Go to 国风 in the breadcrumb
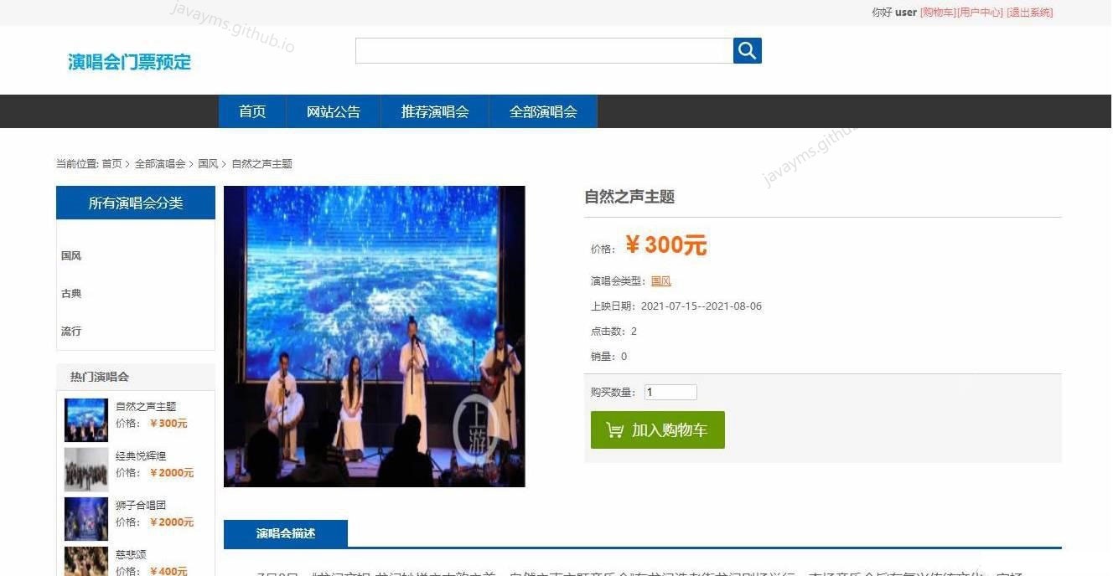This screenshot has width=1113, height=576. click(x=208, y=164)
